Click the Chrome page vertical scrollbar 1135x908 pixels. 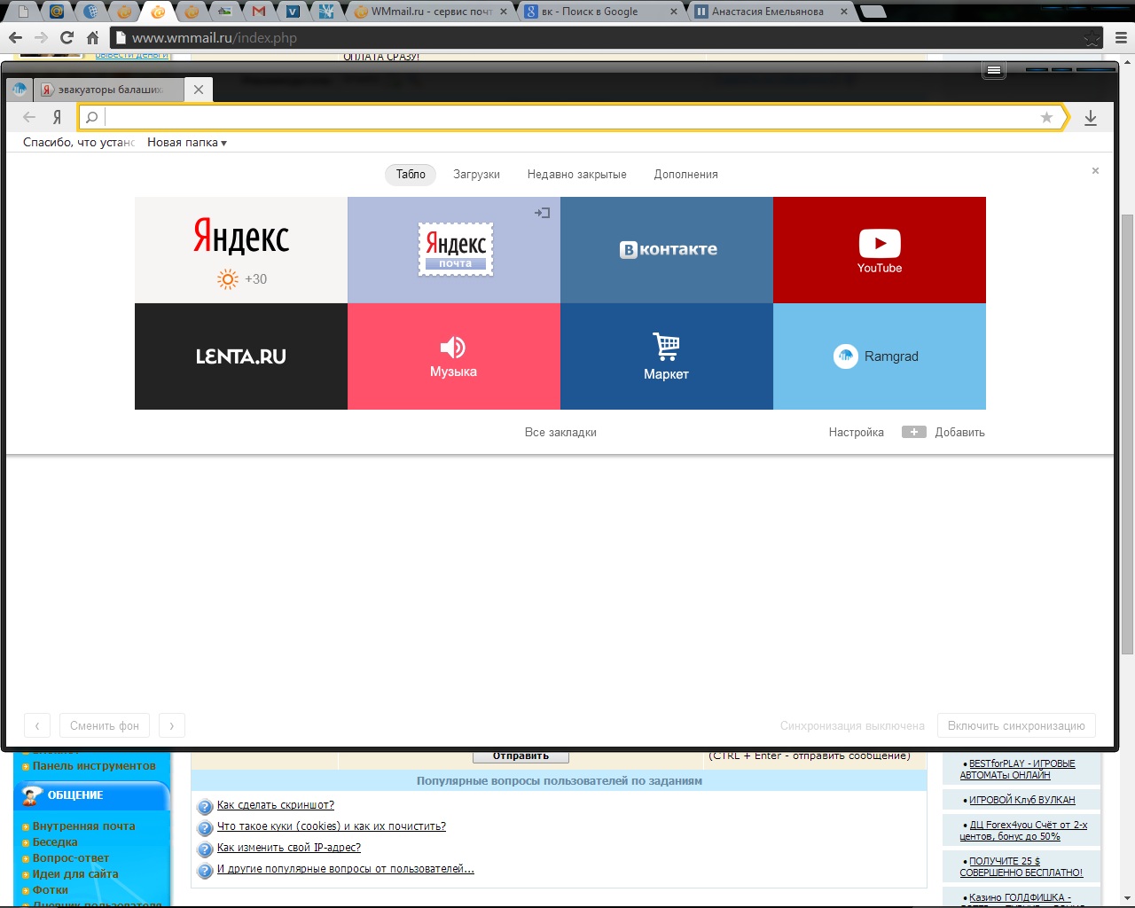tap(1128, 434)
